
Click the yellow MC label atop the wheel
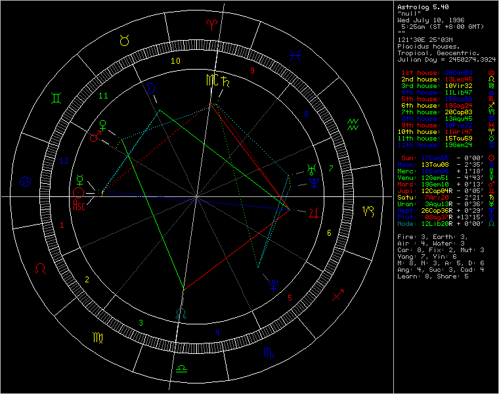point(211,79)
